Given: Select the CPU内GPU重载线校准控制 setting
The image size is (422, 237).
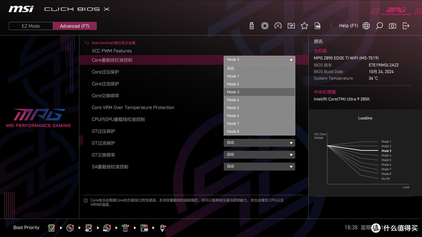Looking at the screenshot, I should pos(118,119).
